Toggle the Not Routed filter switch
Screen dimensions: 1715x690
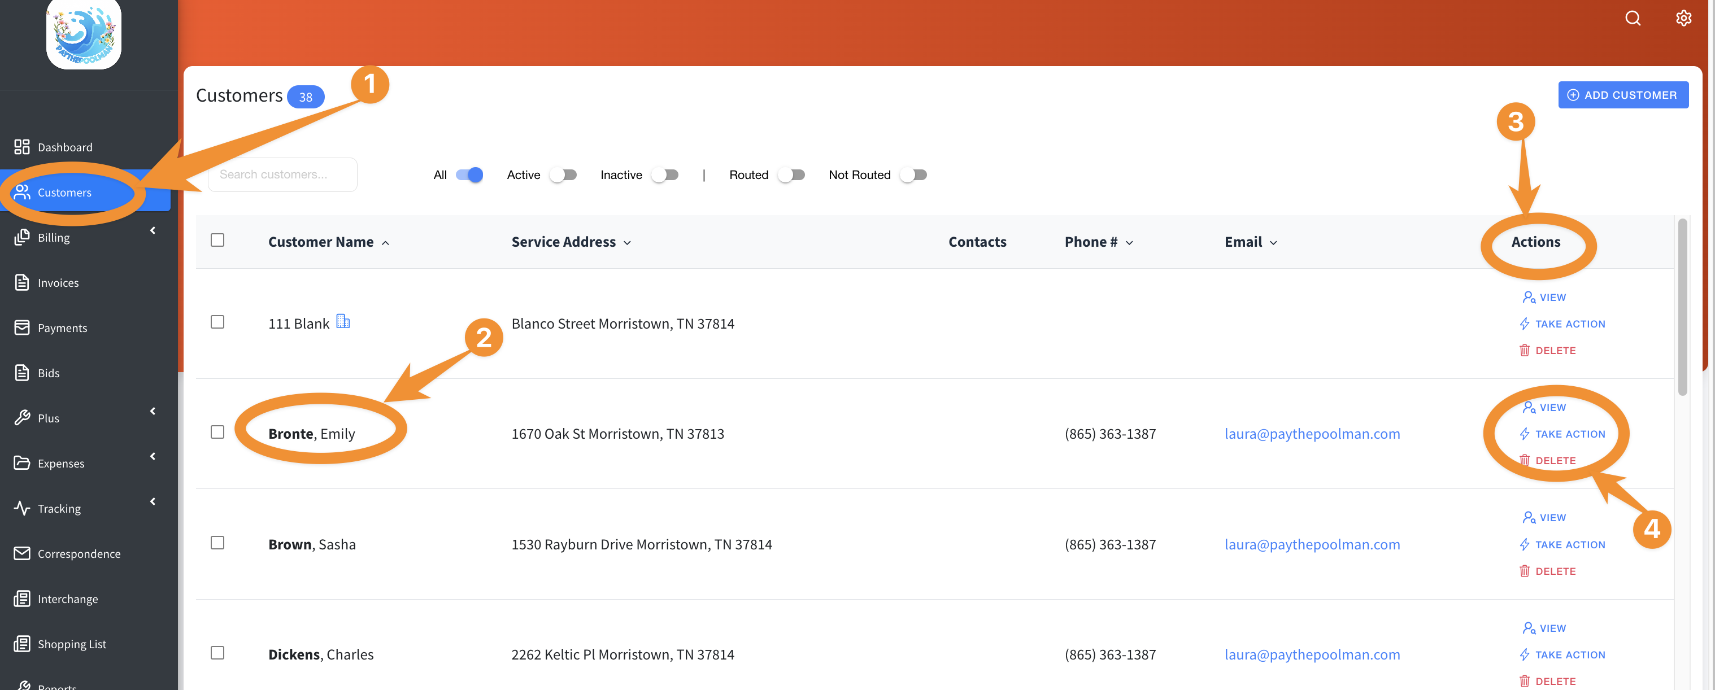(913, 174)
